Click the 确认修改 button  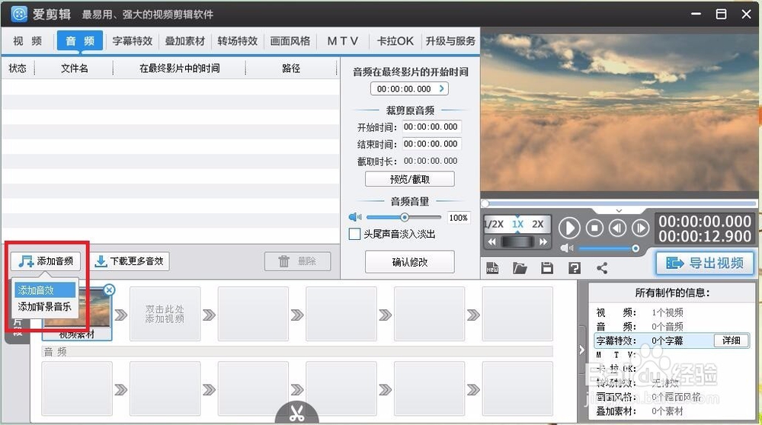[409, 261]
